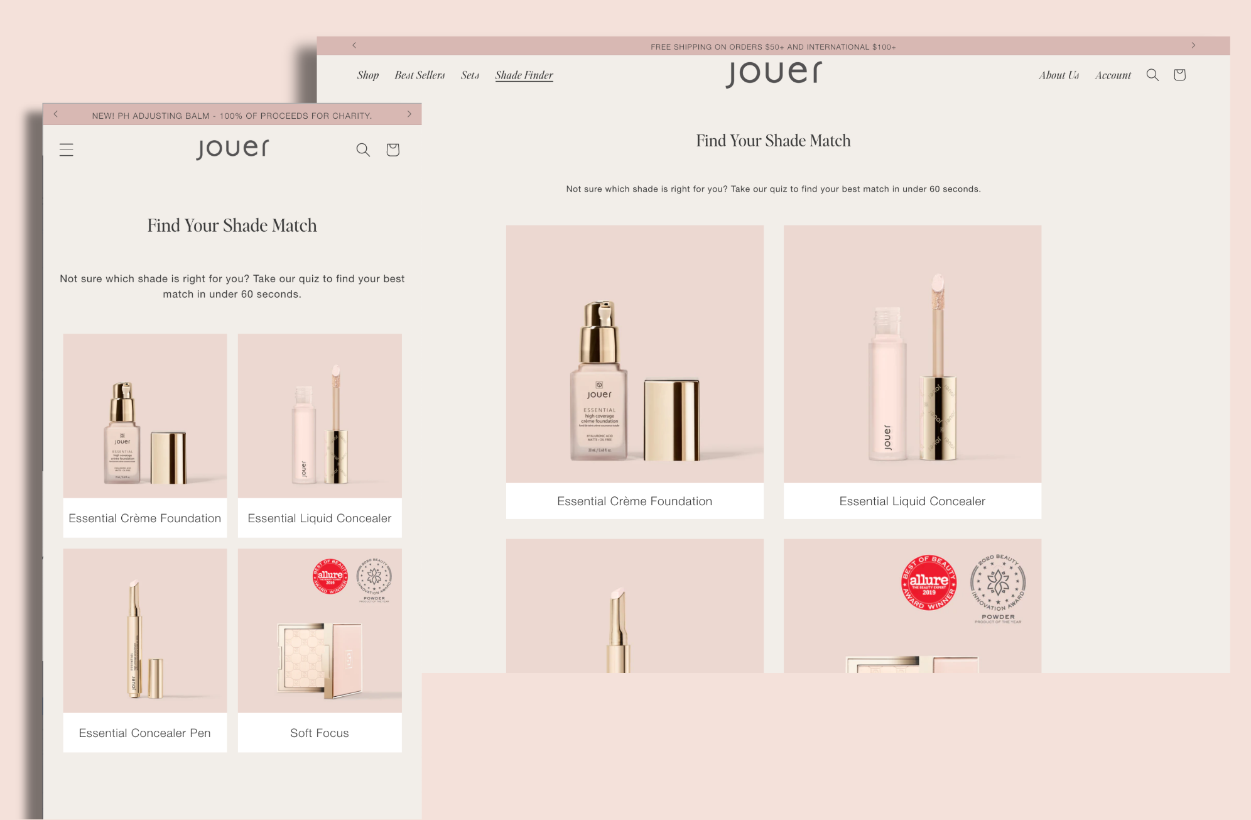The image size is (1251, 820).
Task: Go to Sets navigation item
Action: tap(470, 75)
